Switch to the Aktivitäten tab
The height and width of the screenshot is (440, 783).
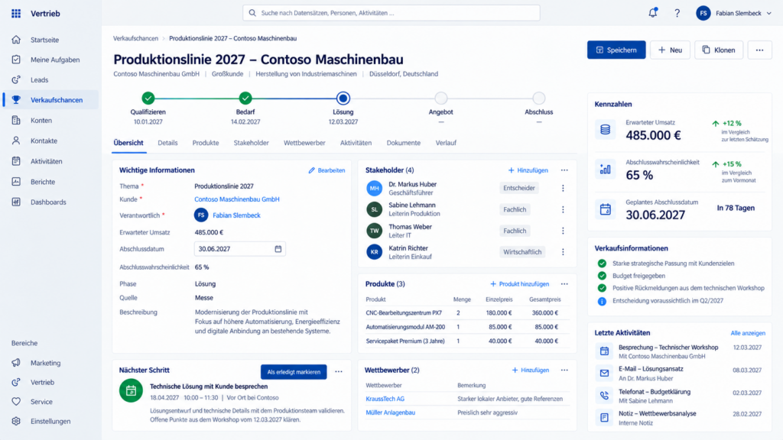click(356, 143)
